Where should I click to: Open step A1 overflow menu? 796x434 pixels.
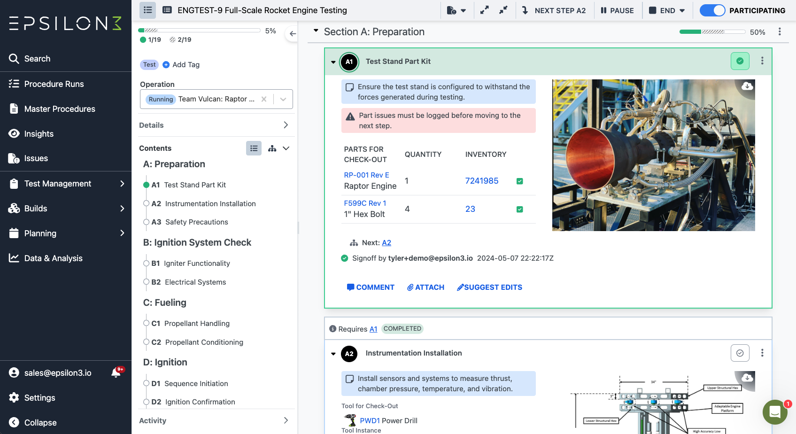(762, 61)
